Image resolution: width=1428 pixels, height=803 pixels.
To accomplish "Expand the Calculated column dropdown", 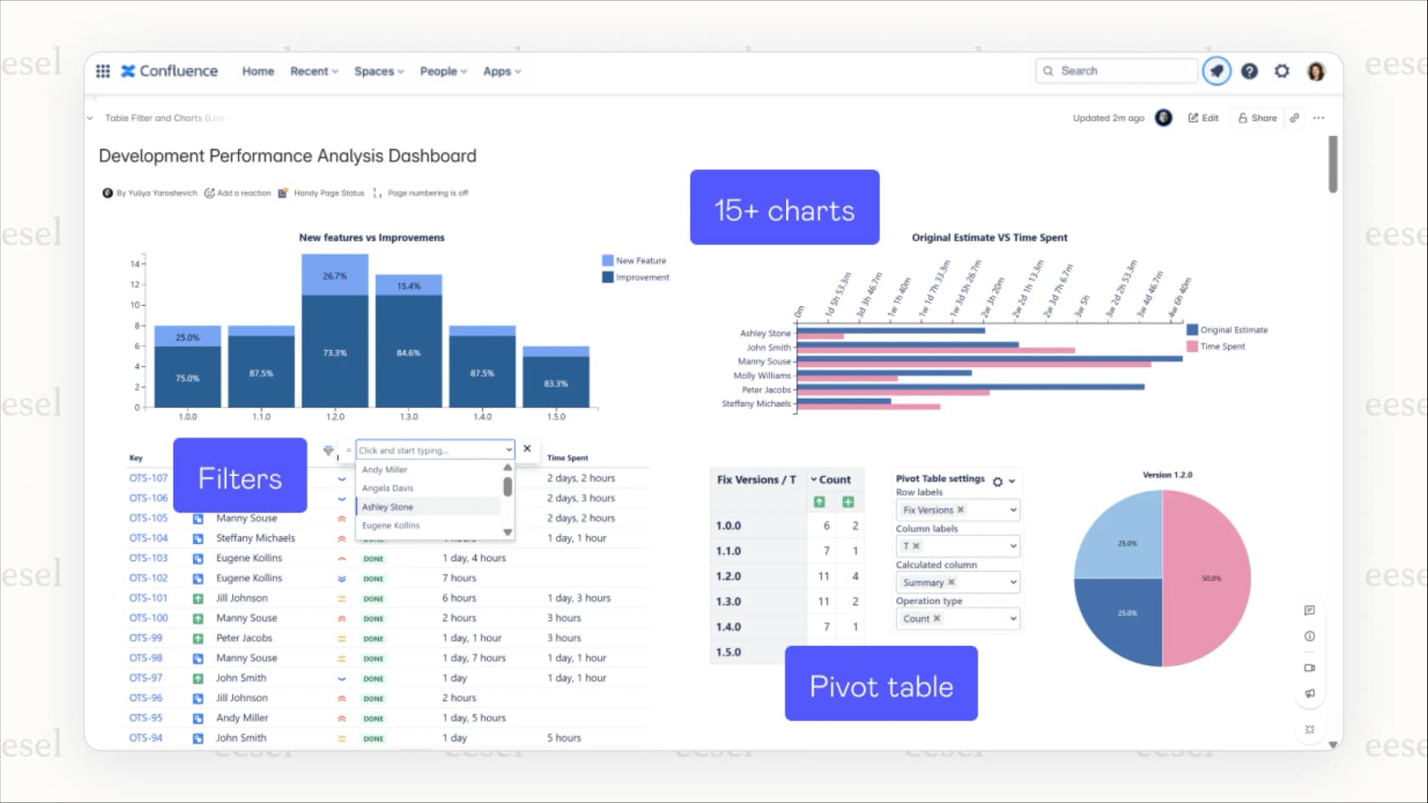I will [x=1013, y=582].
